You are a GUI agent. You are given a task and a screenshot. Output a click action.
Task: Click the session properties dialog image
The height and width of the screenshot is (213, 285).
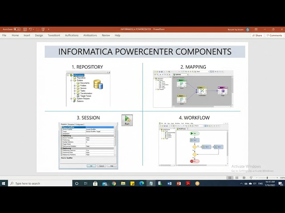88,146
